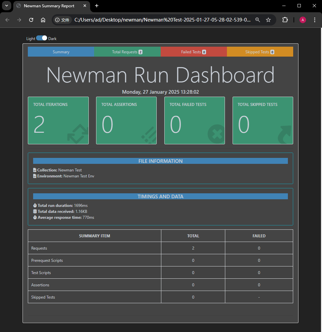
Task: Click the vertical page scrollbar
Action: tap(321, 179)
